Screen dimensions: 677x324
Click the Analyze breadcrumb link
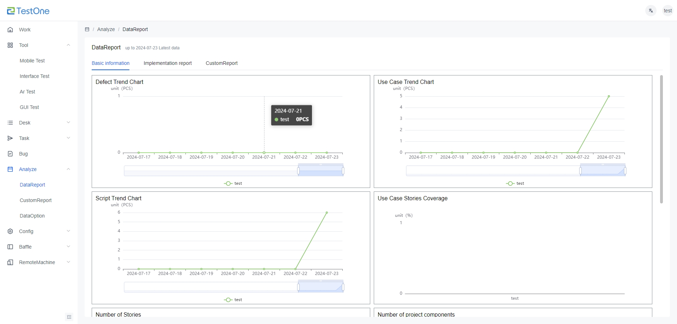(x=106, y=29)
